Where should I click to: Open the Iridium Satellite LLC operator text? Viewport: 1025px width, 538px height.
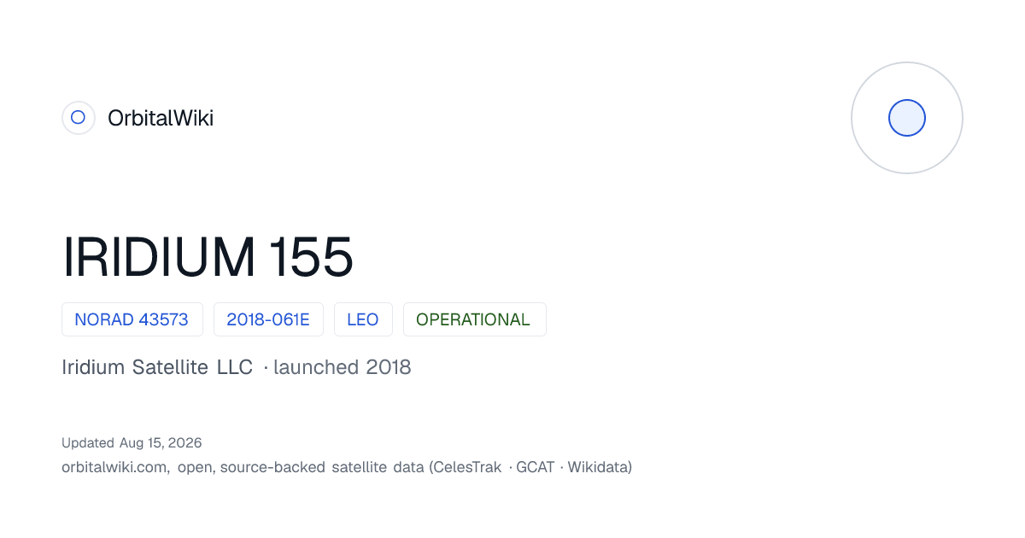(157, 367)
